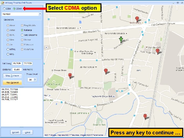184x138 pixels.
Task: Select the Vodafone operator radio button
Action: pyautogui.click(x=22, y=49)
